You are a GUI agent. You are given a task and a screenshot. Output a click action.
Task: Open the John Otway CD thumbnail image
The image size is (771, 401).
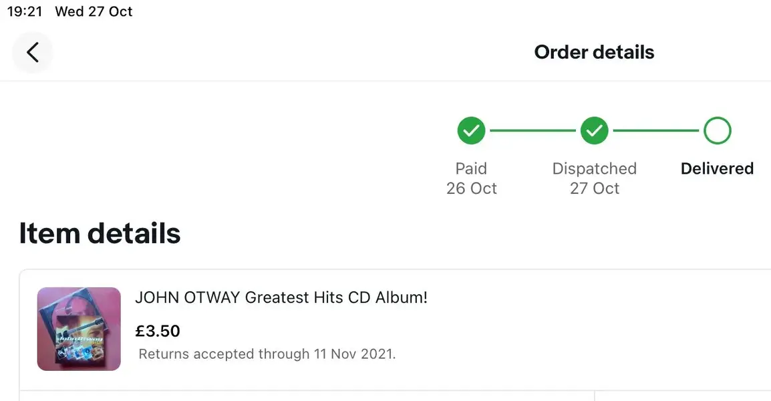pyautogui.click(x=79, y=329)
